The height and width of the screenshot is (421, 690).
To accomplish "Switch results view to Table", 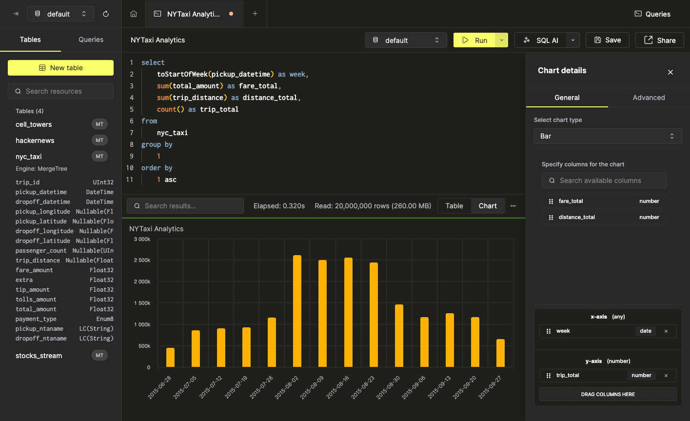I will [x=454, y=206].
